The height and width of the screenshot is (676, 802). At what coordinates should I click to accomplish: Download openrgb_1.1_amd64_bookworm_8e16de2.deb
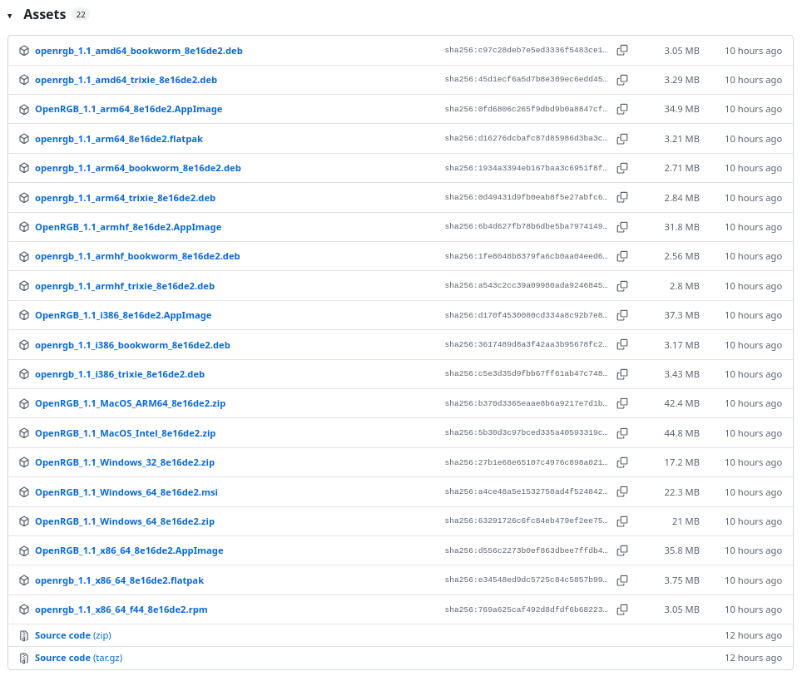[x=139, y=51]
